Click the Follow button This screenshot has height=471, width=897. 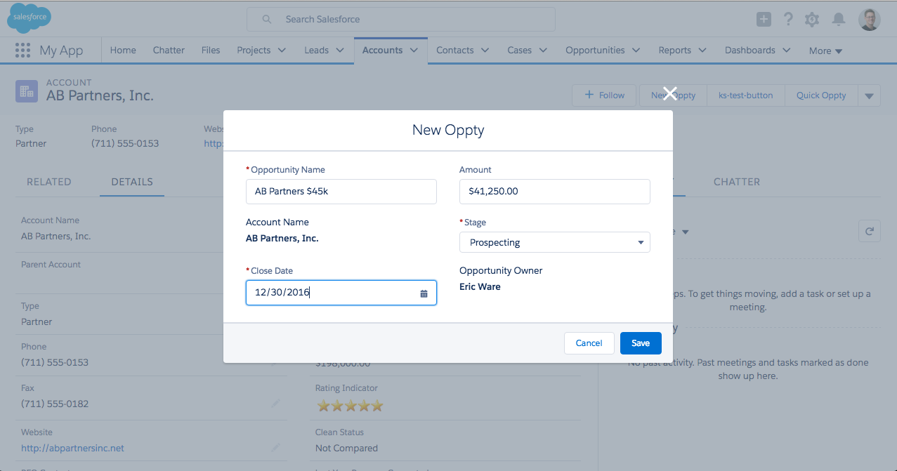(x=604, y=95)
